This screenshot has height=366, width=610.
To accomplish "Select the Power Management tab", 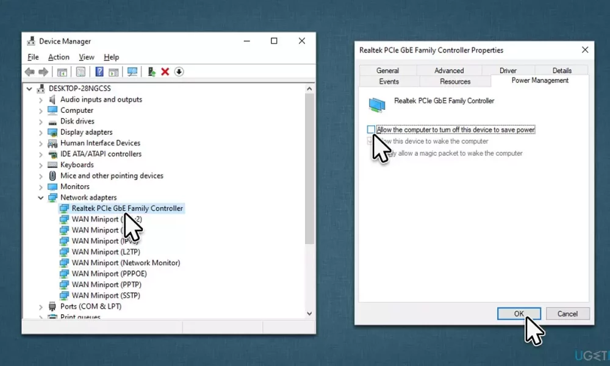I will (x=540, y=81).
